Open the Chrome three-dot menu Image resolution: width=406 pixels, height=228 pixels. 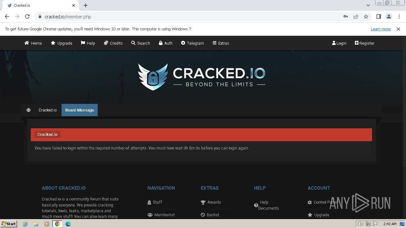tap(399, 16)
